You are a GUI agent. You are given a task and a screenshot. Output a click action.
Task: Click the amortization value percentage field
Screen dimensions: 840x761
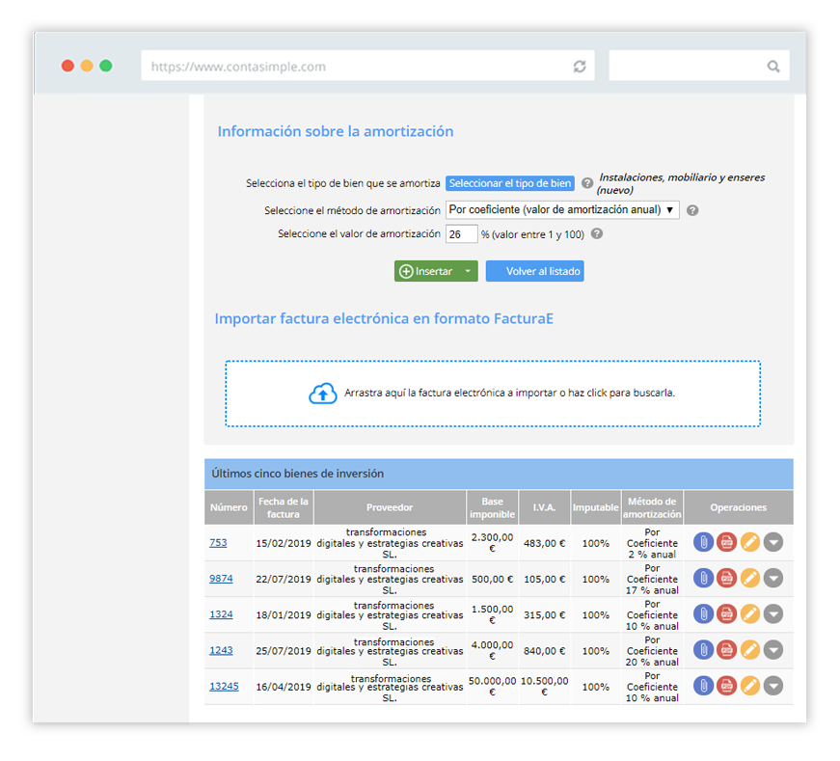point(461,233)
